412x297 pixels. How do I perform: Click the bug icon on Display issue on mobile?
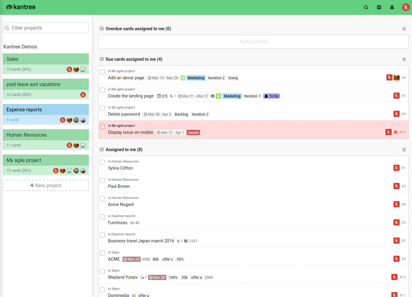(395, 132)
